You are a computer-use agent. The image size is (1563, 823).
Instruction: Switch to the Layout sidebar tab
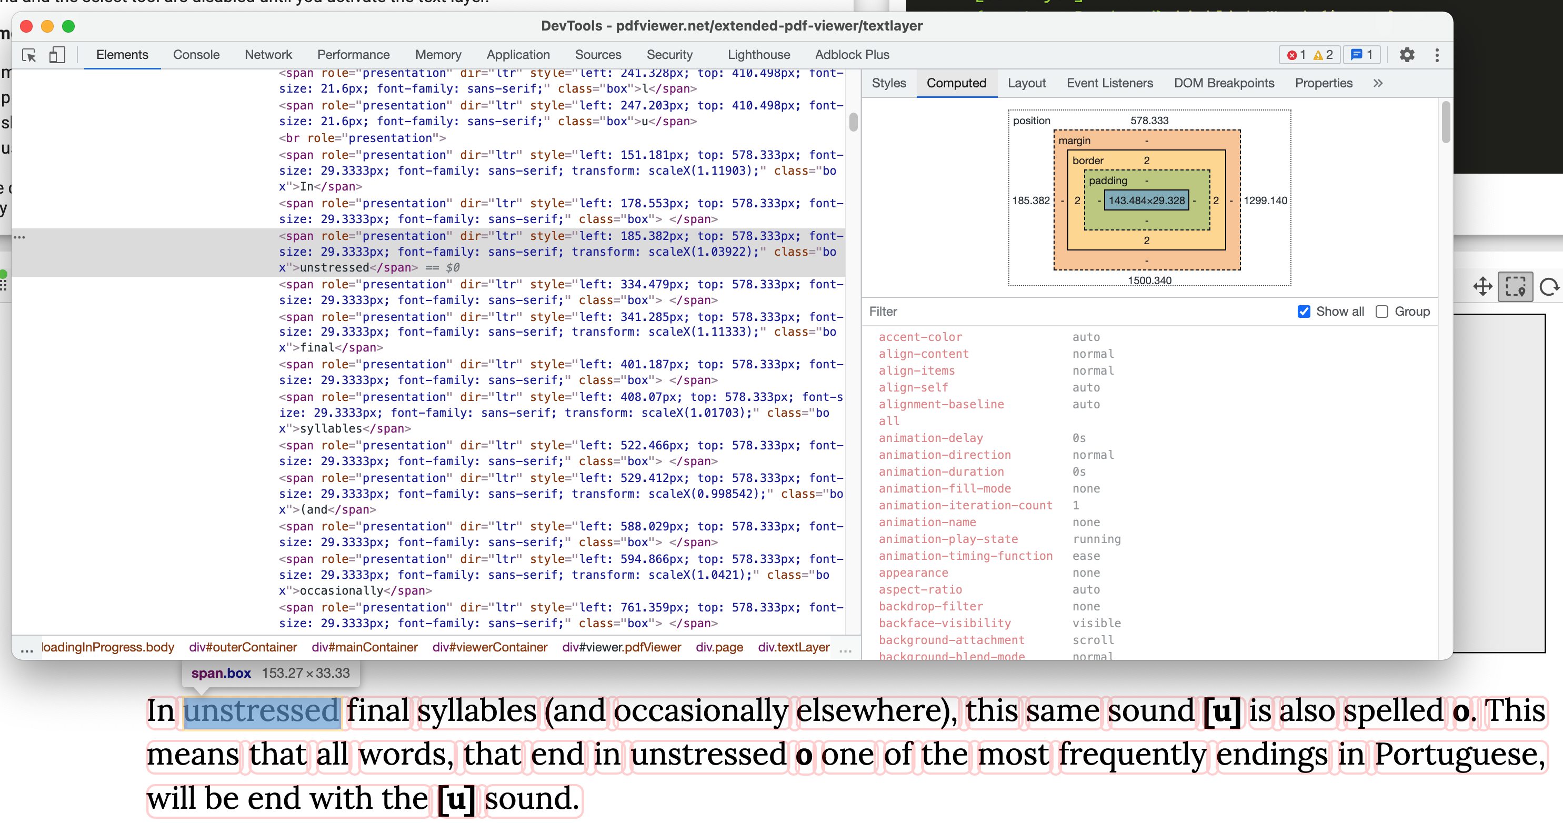1027,83
